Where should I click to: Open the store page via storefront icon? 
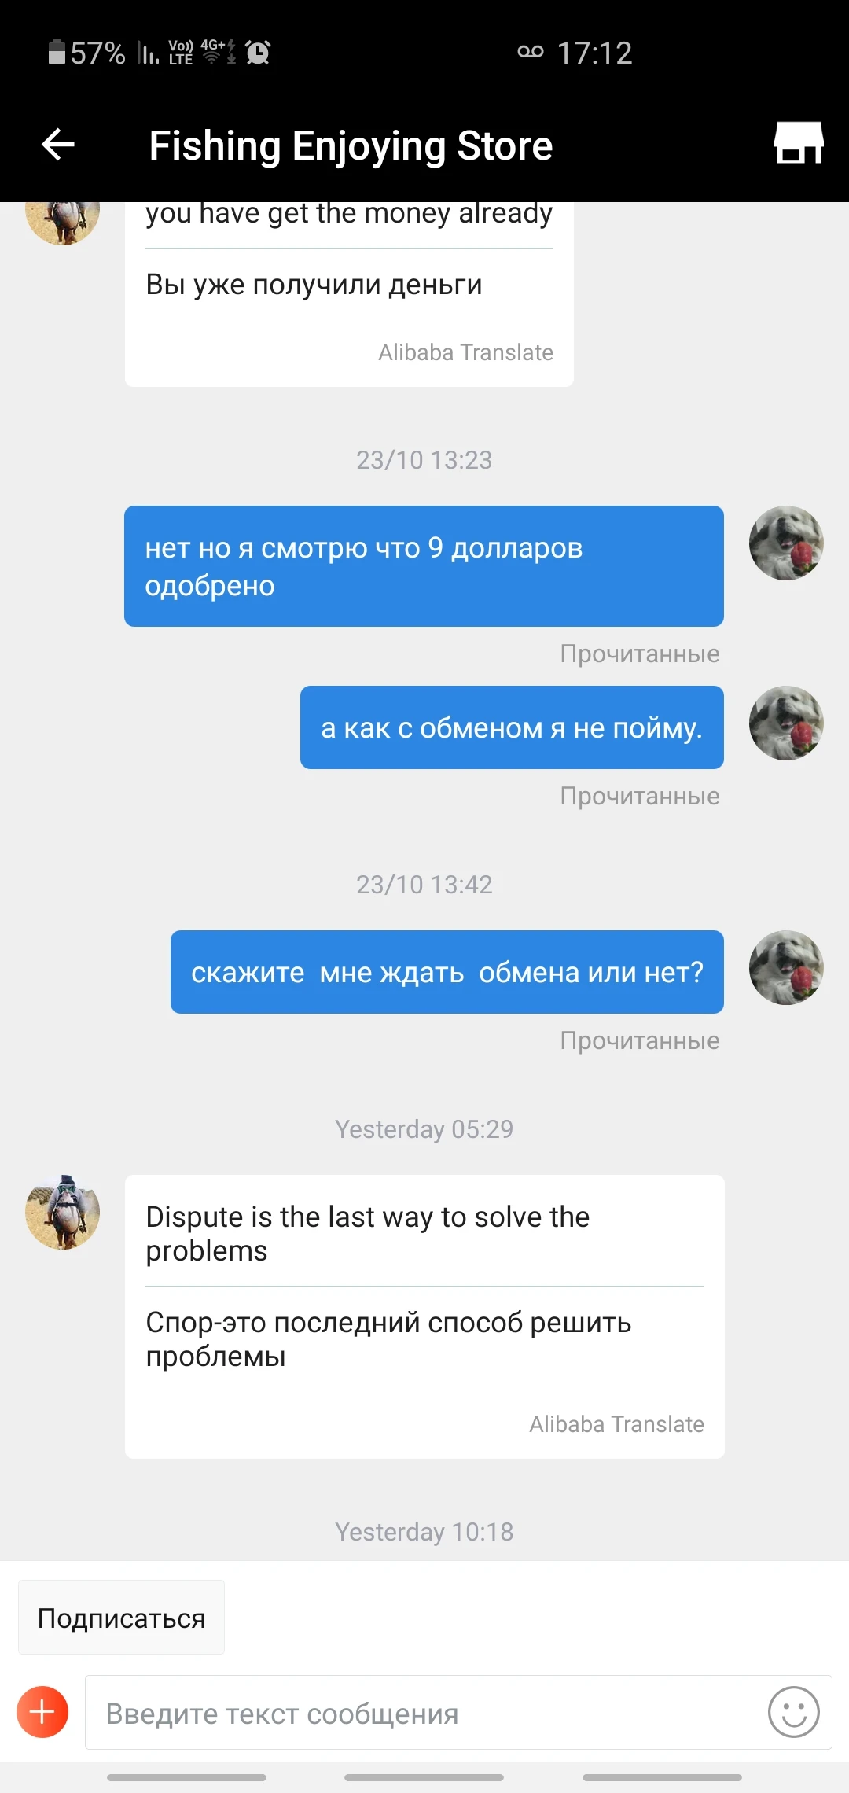tap(799, 143)
